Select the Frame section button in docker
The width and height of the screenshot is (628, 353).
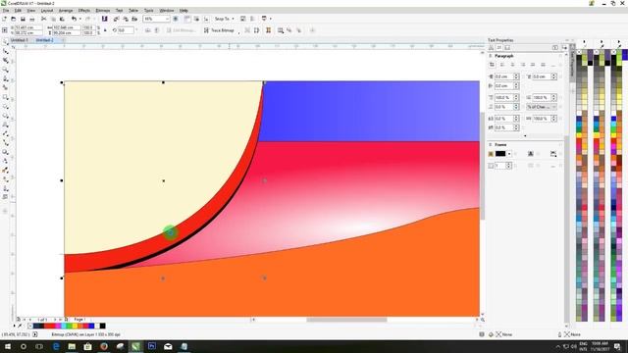point(507,48)
